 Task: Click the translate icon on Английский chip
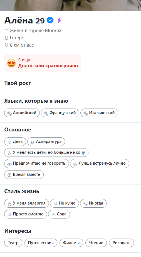9,113
